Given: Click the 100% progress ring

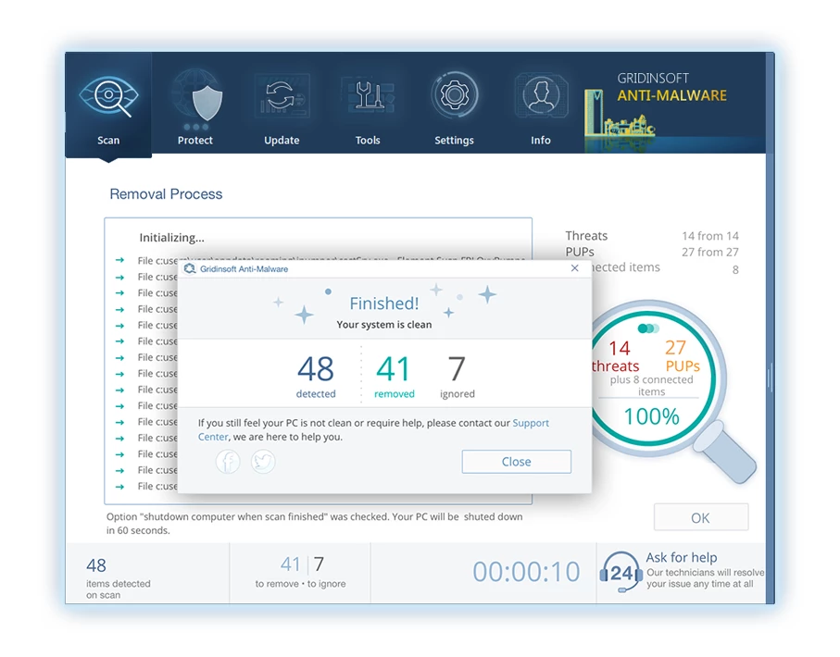Looking at the screenshot, I should [x=651, y=416].
